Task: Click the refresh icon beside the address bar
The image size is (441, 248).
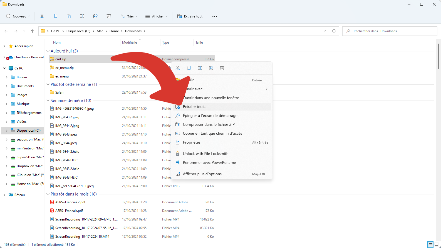Action: pos(334,31)
